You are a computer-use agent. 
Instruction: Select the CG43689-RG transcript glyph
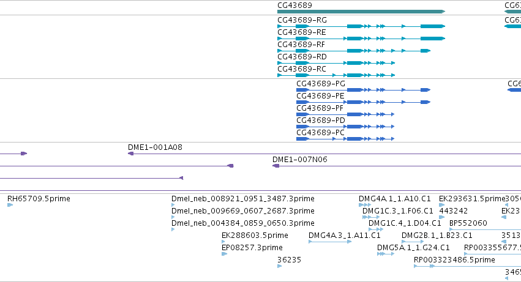coord(361,26)
